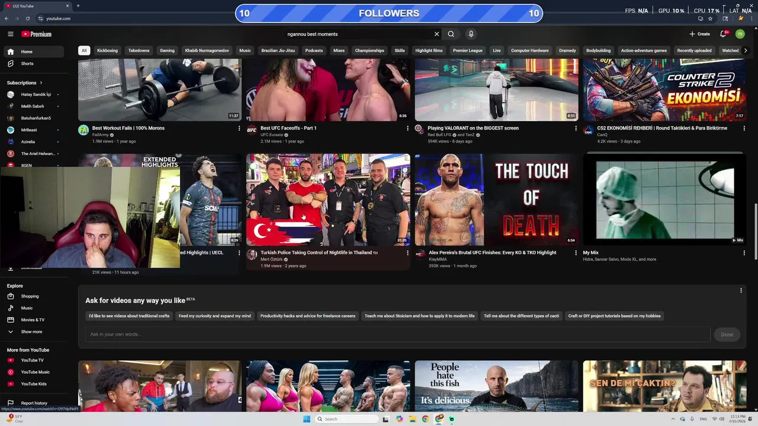Screen dimensions: 758x426
Task: Open Report history in the sidebar
Action: pyautogui.click(x=34, y=404)
